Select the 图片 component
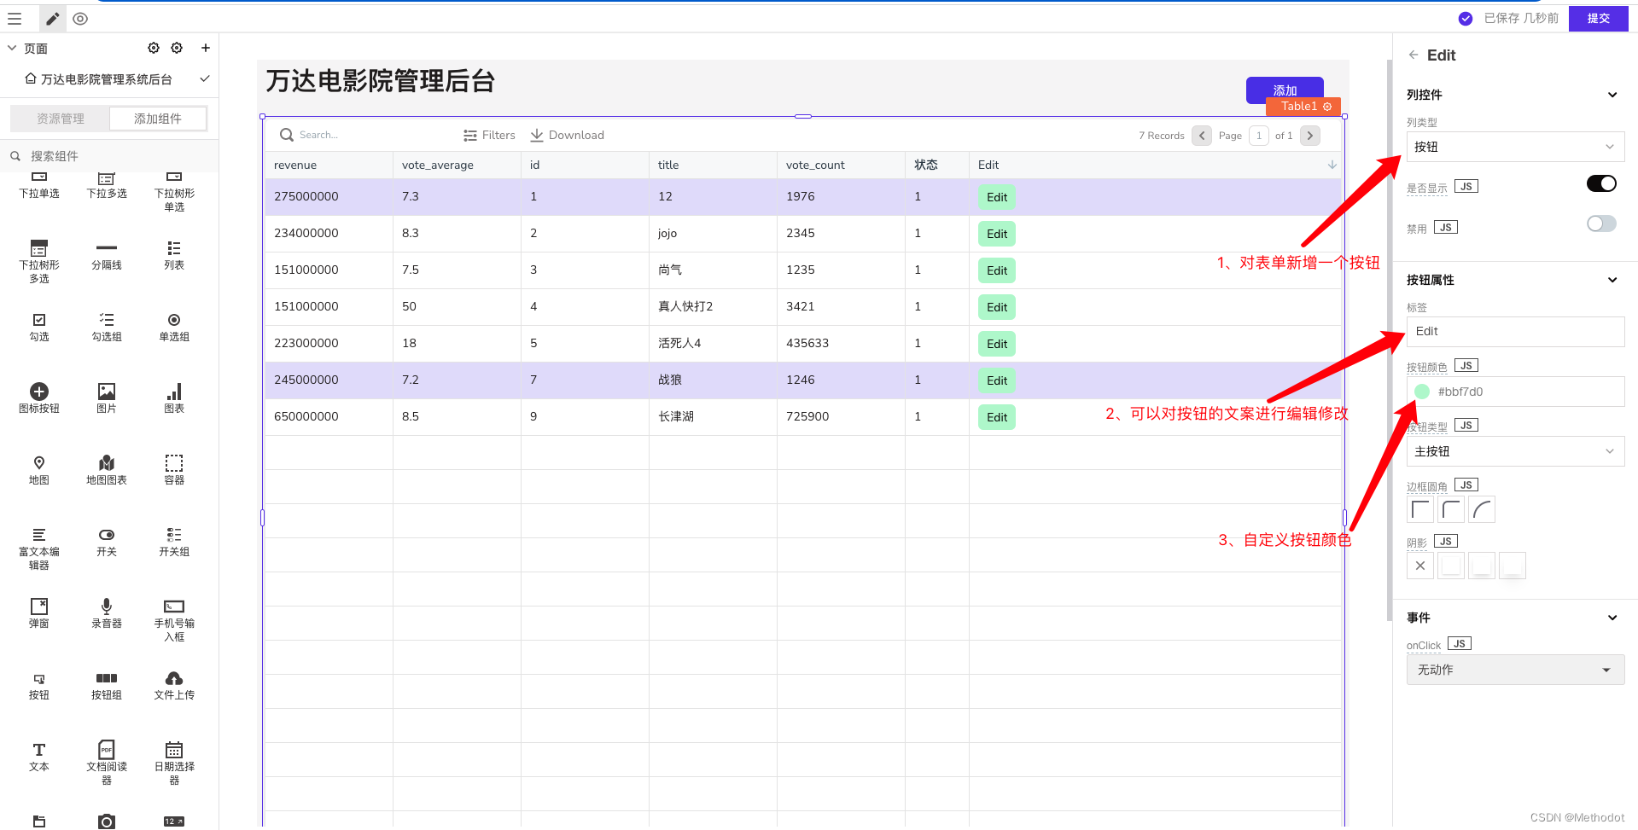Viewport: 1638px width, 830px height. coord(107,399)
